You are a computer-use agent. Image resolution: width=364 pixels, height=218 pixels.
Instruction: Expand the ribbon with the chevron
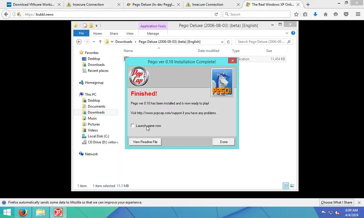coord(287,33)
